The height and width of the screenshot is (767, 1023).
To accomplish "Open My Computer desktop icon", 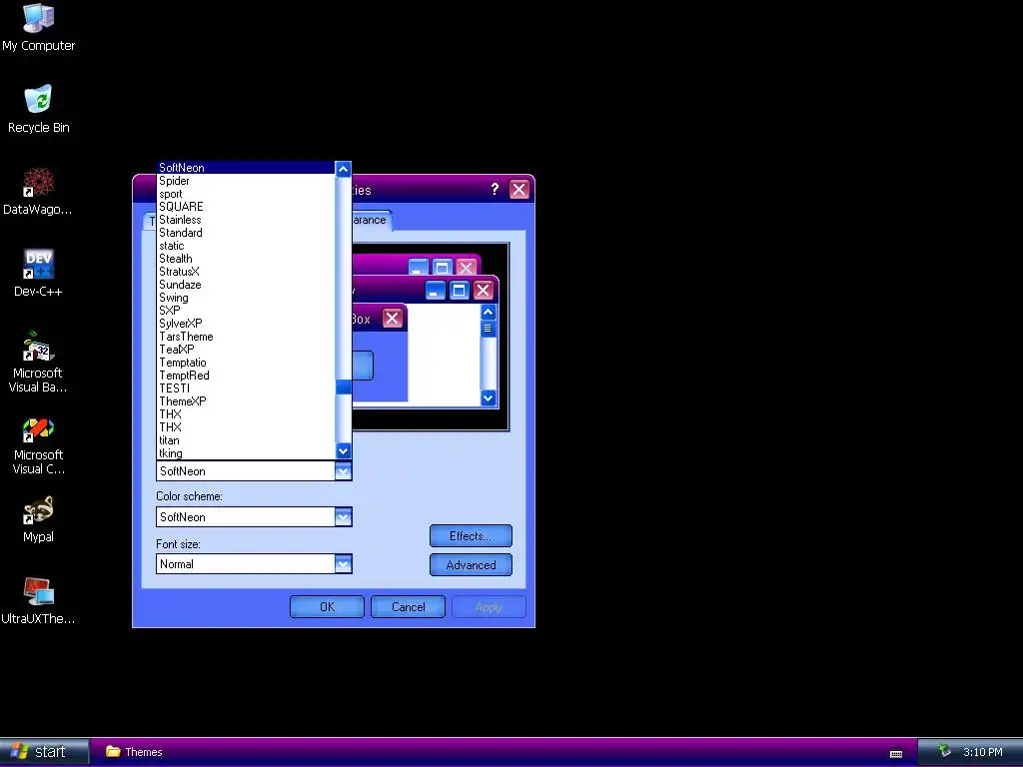I will 39,27.
